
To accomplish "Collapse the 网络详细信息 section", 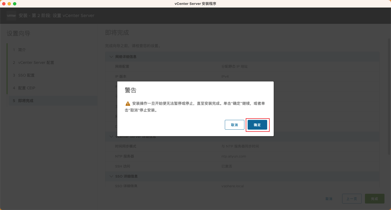I will 111,57.
